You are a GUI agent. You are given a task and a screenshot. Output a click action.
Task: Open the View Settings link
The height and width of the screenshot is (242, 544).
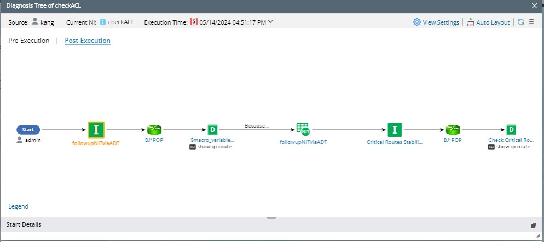click(441, 22)
